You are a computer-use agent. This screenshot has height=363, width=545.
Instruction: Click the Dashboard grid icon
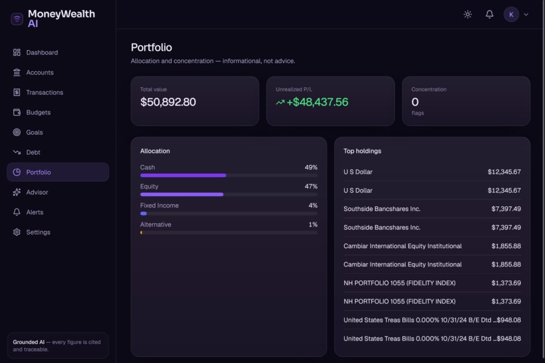[x=17, y=53]
